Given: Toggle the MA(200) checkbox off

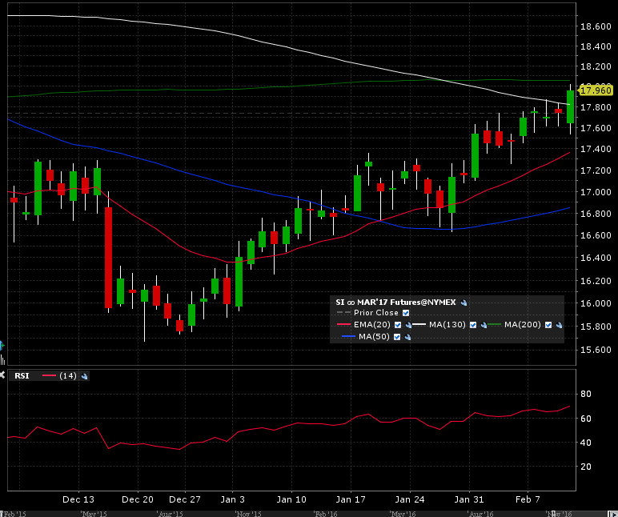Looking at the screenshot, I should point(549,325).
